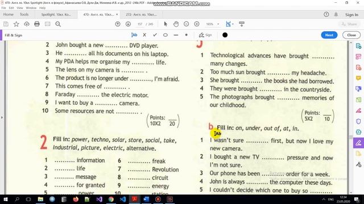Viewport: 364px width, 204px height.
Task: Click the vertical scrollbar thumb
Action: tap(351, 137)
